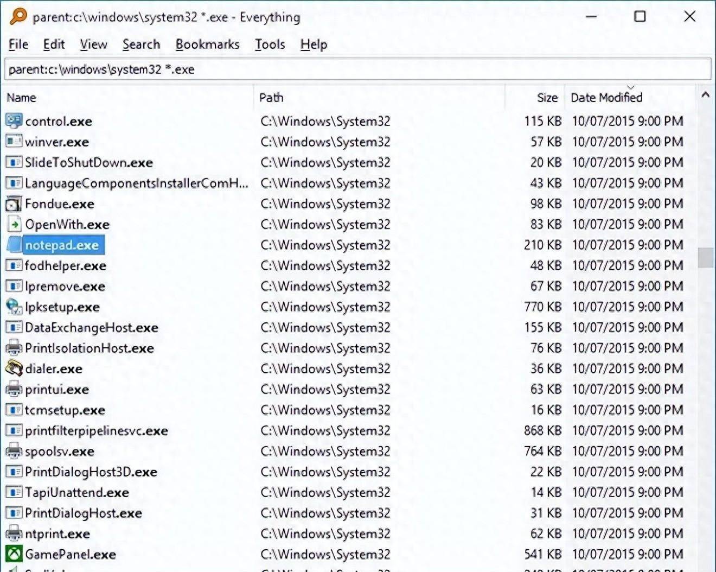Click the GamePanel.exe Xbox icon
This screenshot has height=572, width=716.
pos(14,554)
